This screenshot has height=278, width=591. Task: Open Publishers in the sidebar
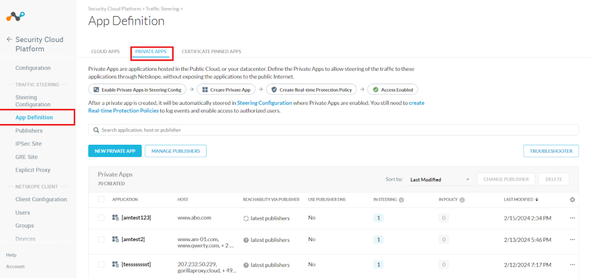click(x=29, y=131)
